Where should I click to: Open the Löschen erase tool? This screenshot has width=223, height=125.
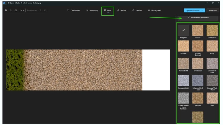(x=137, y=10)
